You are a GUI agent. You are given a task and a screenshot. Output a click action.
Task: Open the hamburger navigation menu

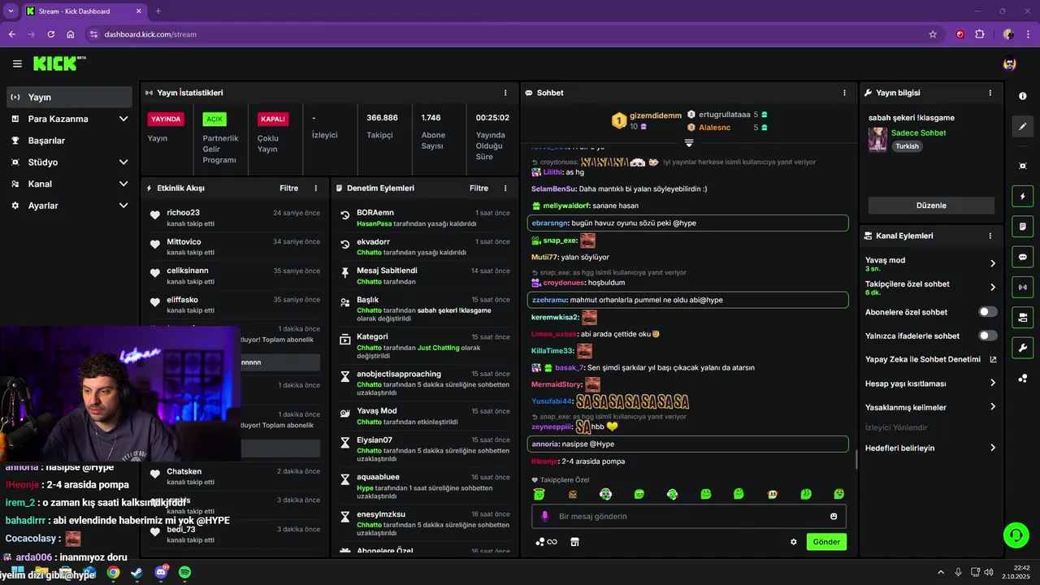tap(17, 63)
